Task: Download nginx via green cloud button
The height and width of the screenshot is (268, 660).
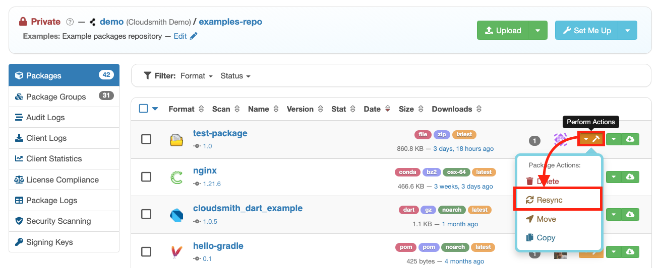Action: click(x=630, y=176)
